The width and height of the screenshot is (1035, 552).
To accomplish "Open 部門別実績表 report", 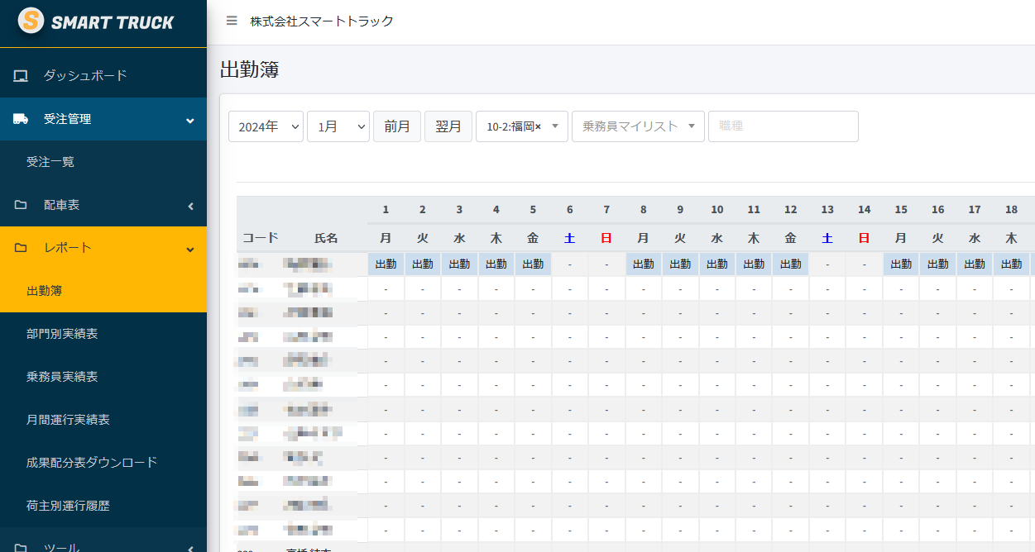I will 62,334.
